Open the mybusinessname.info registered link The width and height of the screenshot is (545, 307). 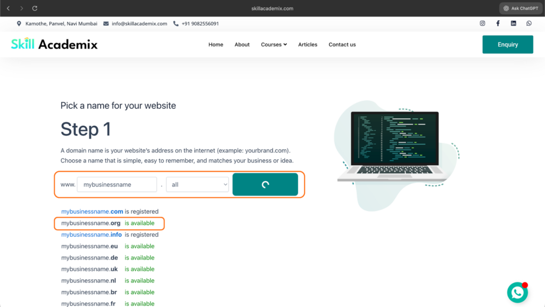click(92, 235)
